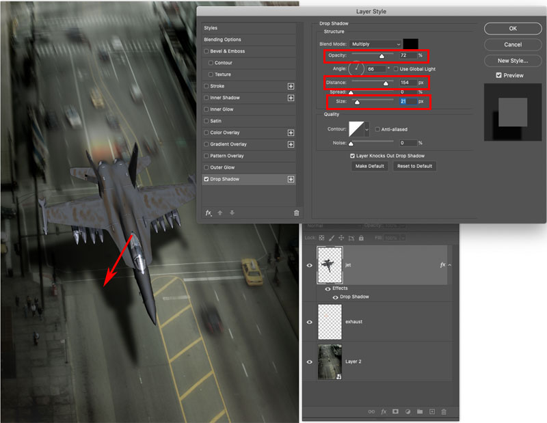Lock all with the padlock icon
Image resolution: width=547 pixels, height=423 pixels.
tap(361, 238)
